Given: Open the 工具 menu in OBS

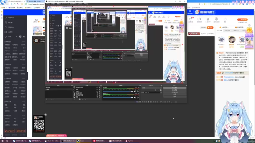Looking at the screenshot, I should tap(80, 4).
